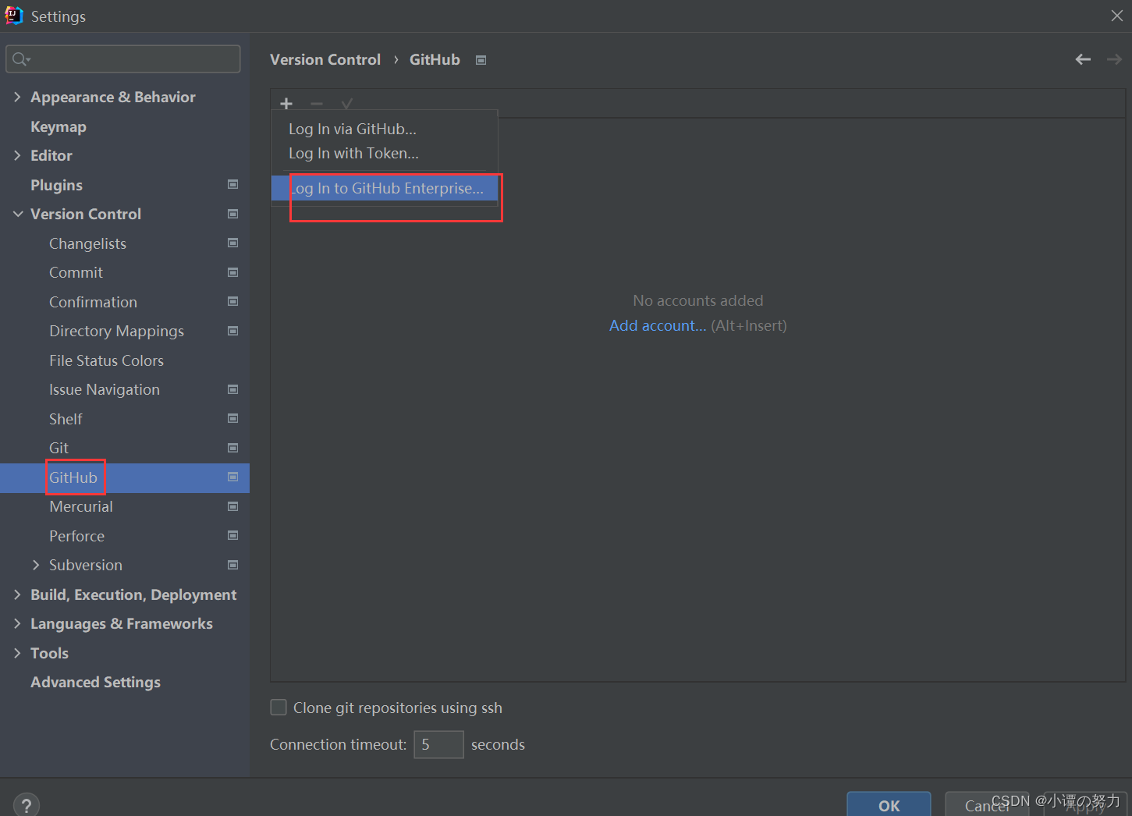1132x816 pixels.
Task: Open the Keymap settings page
Action: (x=59, y=126)
